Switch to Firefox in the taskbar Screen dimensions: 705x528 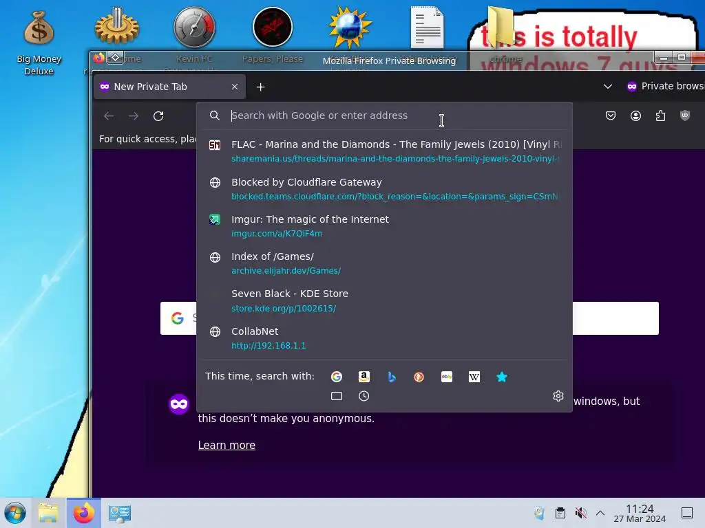tap(84, 513)
